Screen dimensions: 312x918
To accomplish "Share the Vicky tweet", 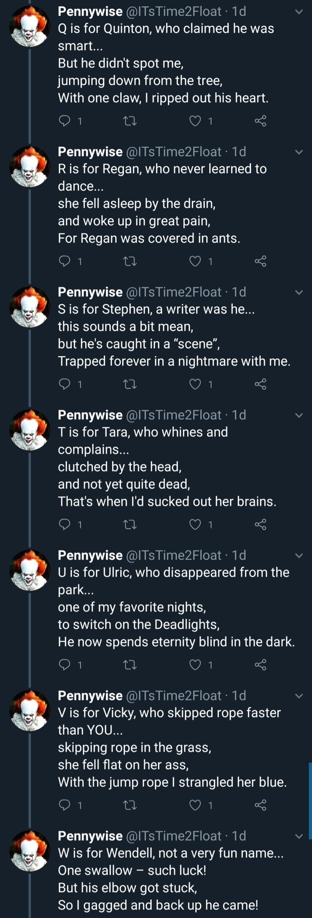I will click(260, 805).
